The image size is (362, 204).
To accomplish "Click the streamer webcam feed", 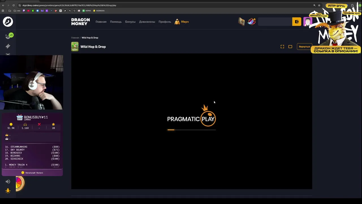I will [x=31, y=82].
